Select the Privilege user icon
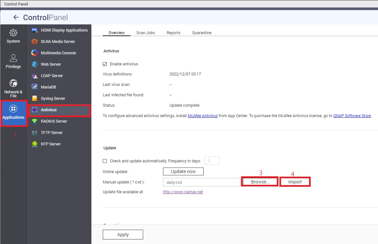The width and height of the screenshot is (378, 244). point(13,58)
